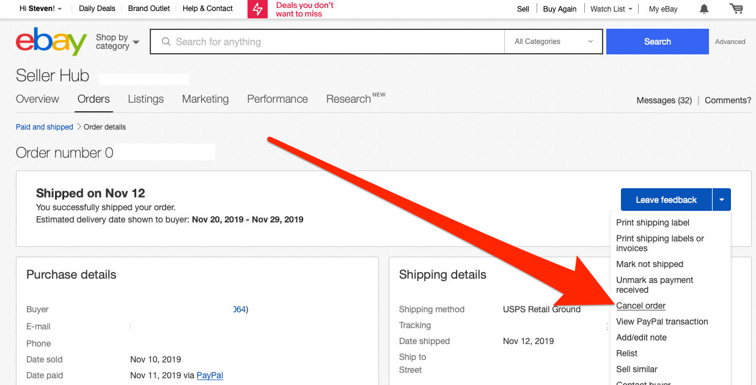This screenshot has height=385, width=756.
Task: Open the Shop by category dropdown
Action: pyautogui.click(x=117, y=42)
